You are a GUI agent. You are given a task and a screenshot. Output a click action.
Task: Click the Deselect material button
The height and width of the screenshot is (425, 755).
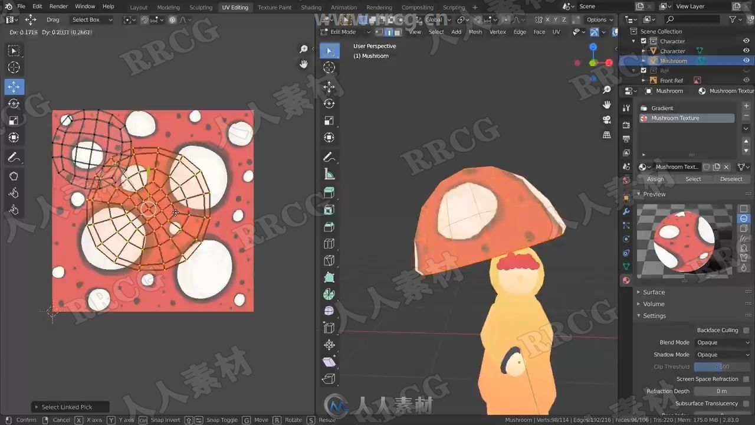pos(731,179)
